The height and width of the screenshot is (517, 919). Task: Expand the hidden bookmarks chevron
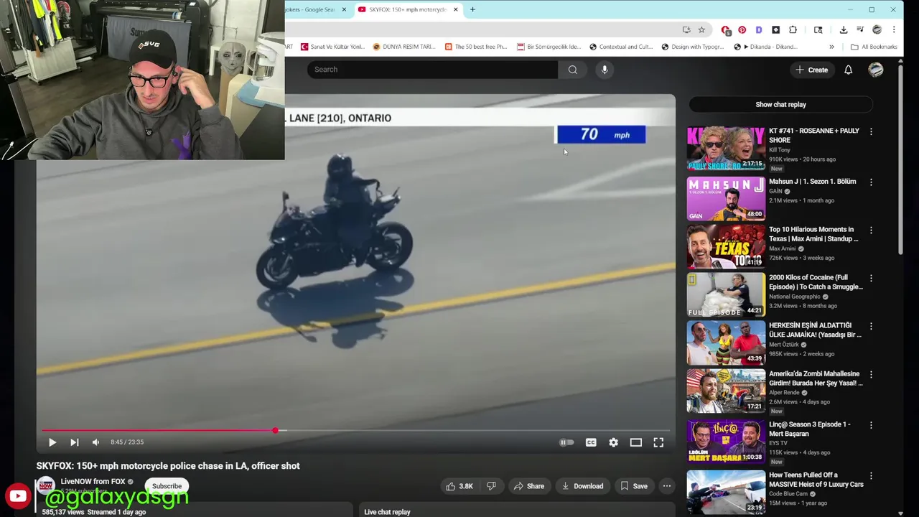click(831, 47)
